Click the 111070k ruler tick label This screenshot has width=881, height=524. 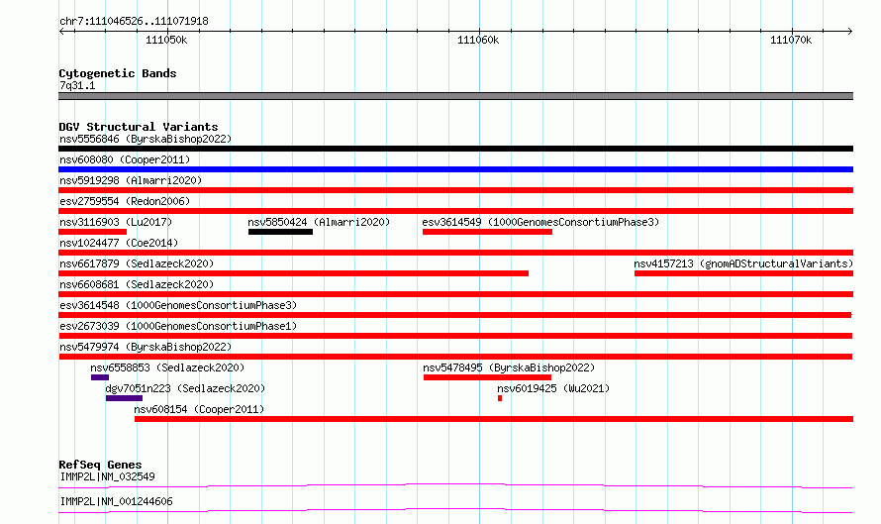pyautogui.click(x=791, y=40)
